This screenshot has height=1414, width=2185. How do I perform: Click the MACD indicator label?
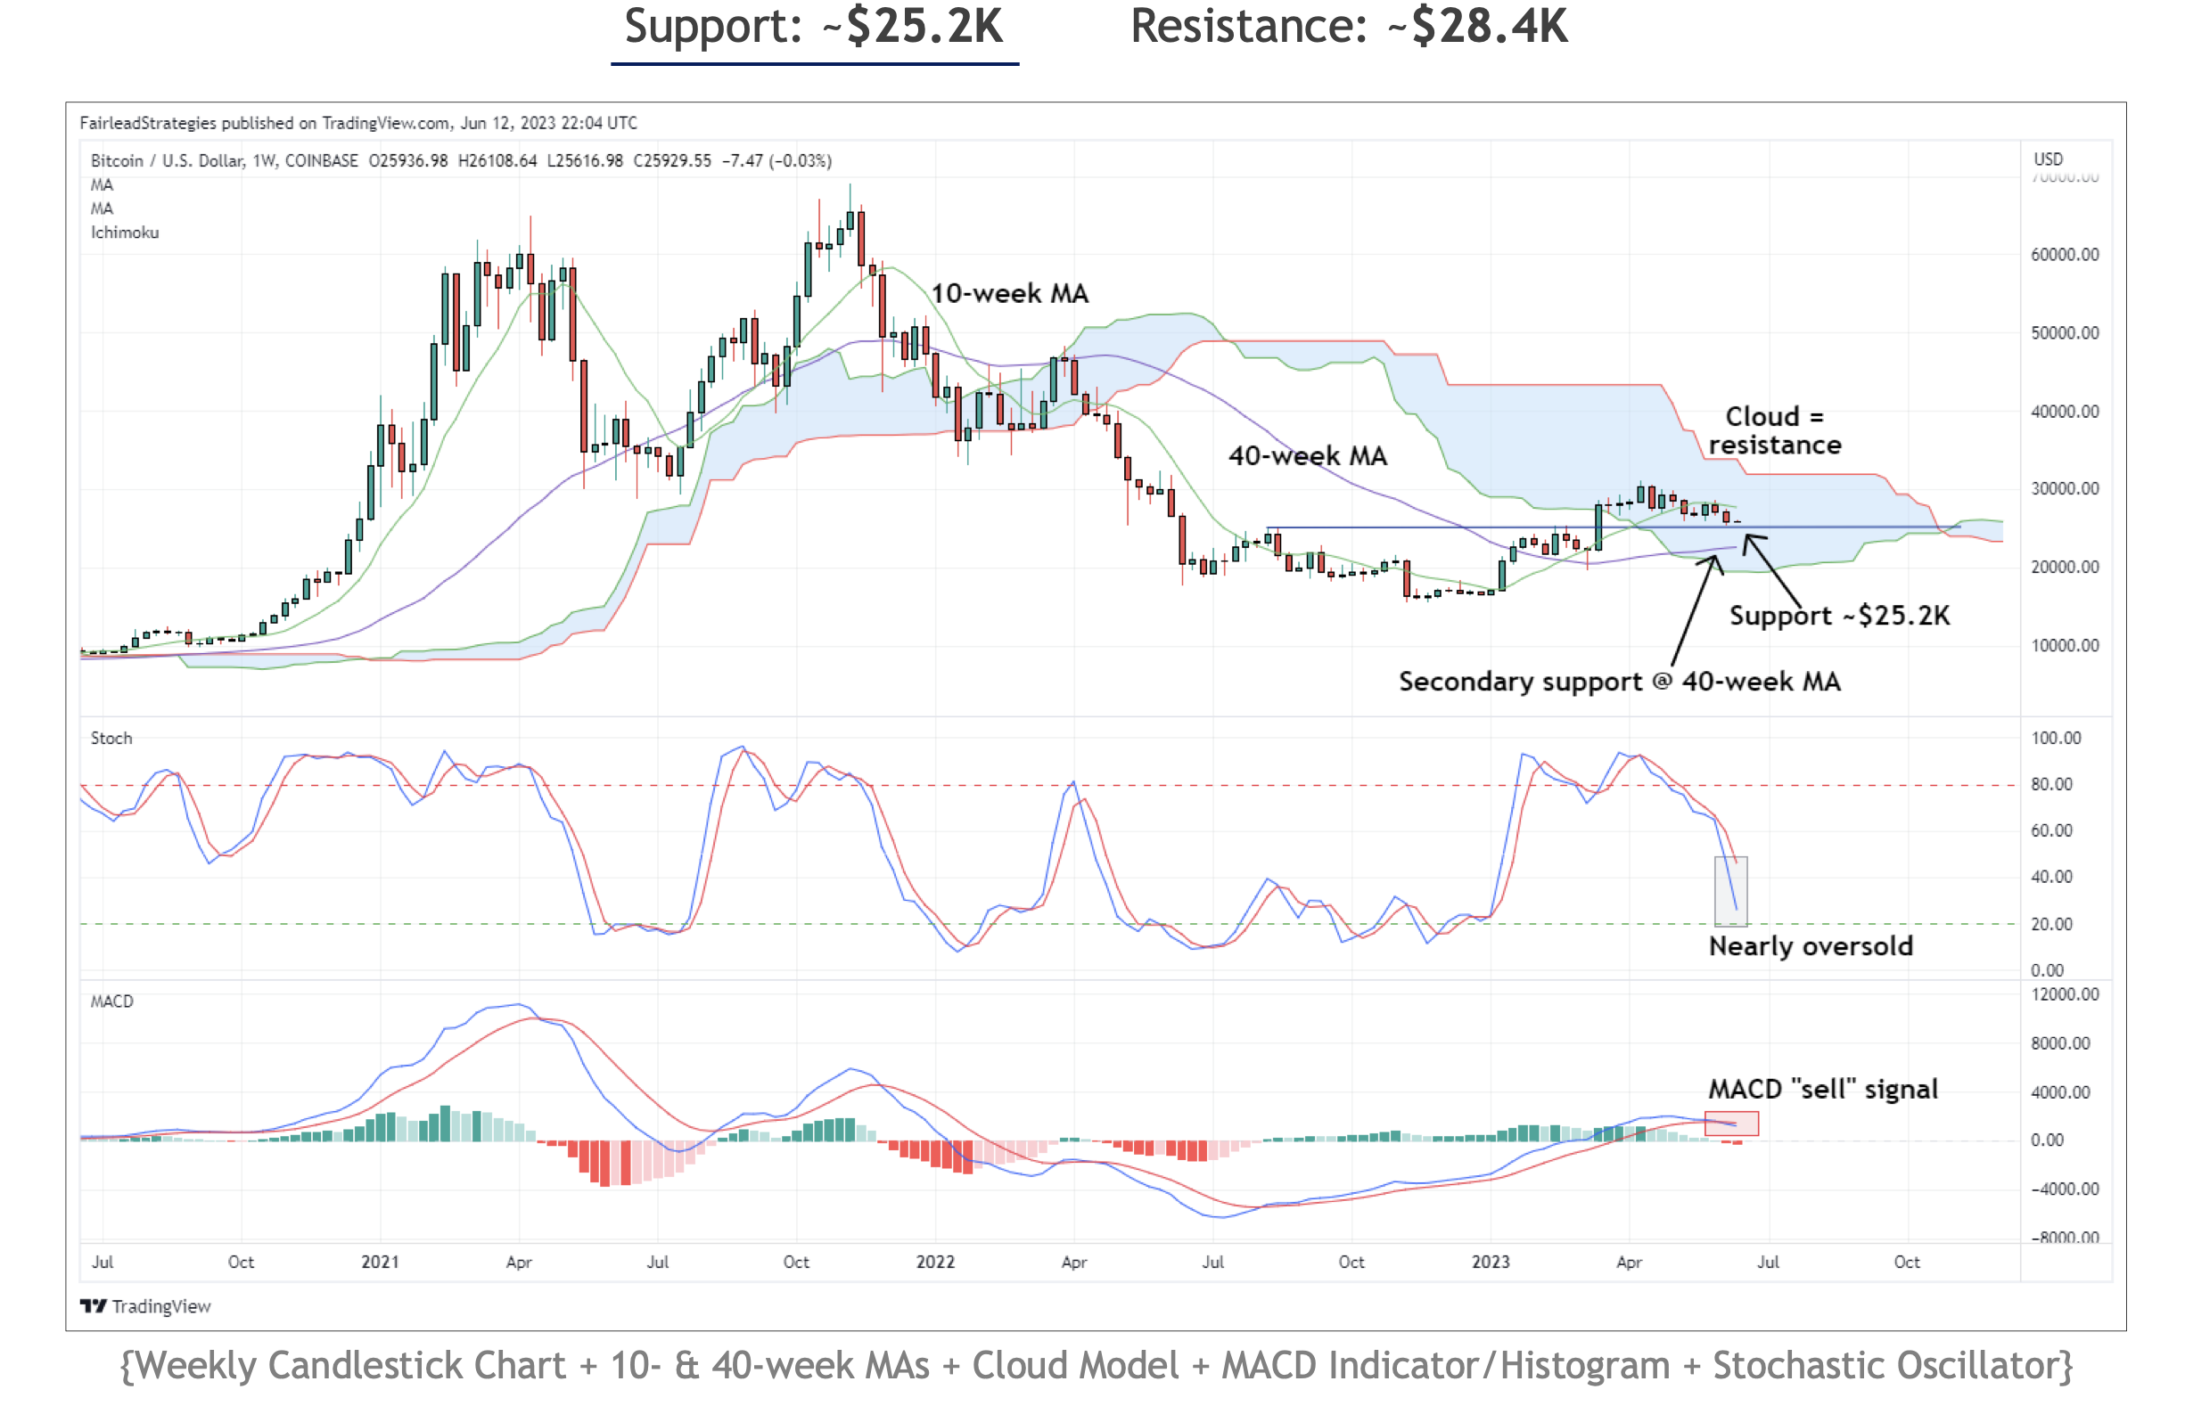(x=112, y=1001)
